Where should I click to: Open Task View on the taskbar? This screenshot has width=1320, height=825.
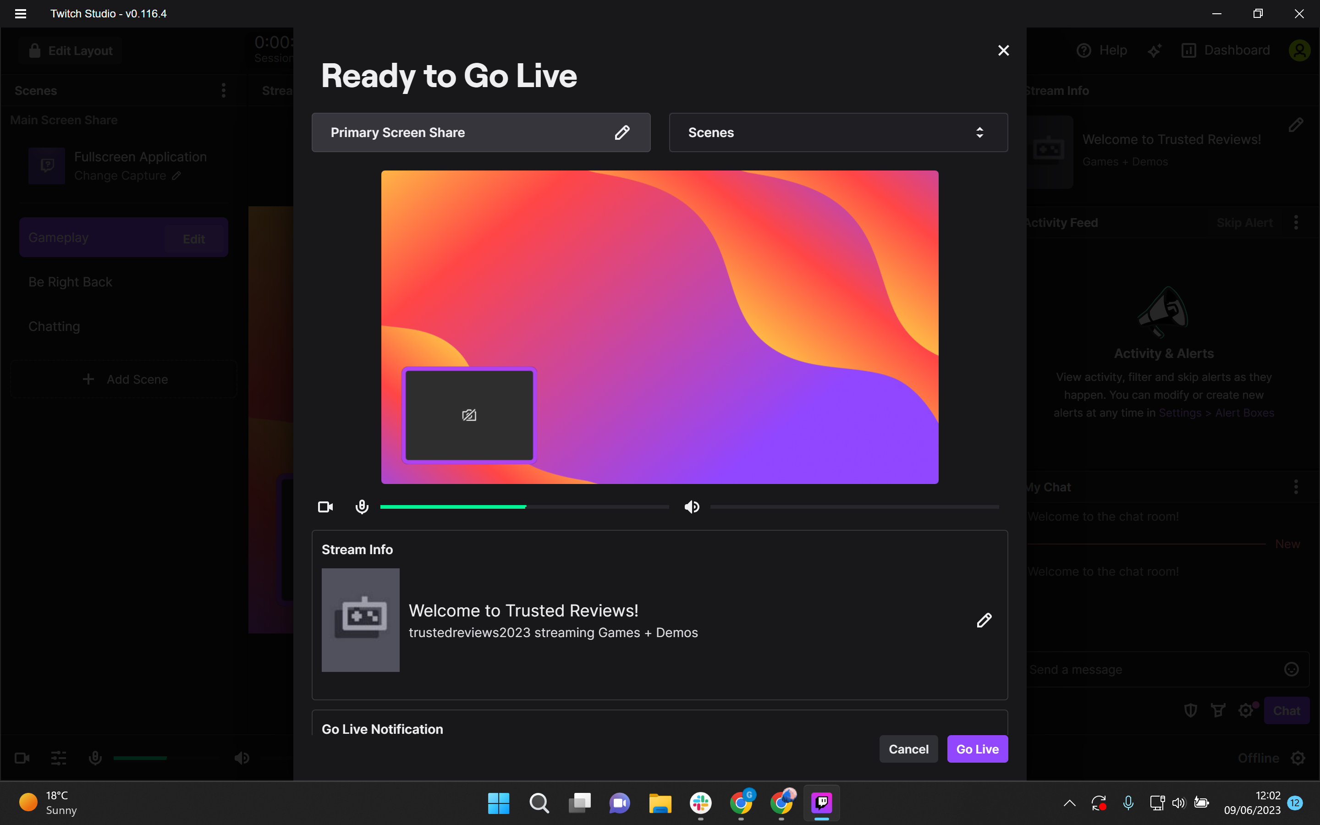coord(579,803)
